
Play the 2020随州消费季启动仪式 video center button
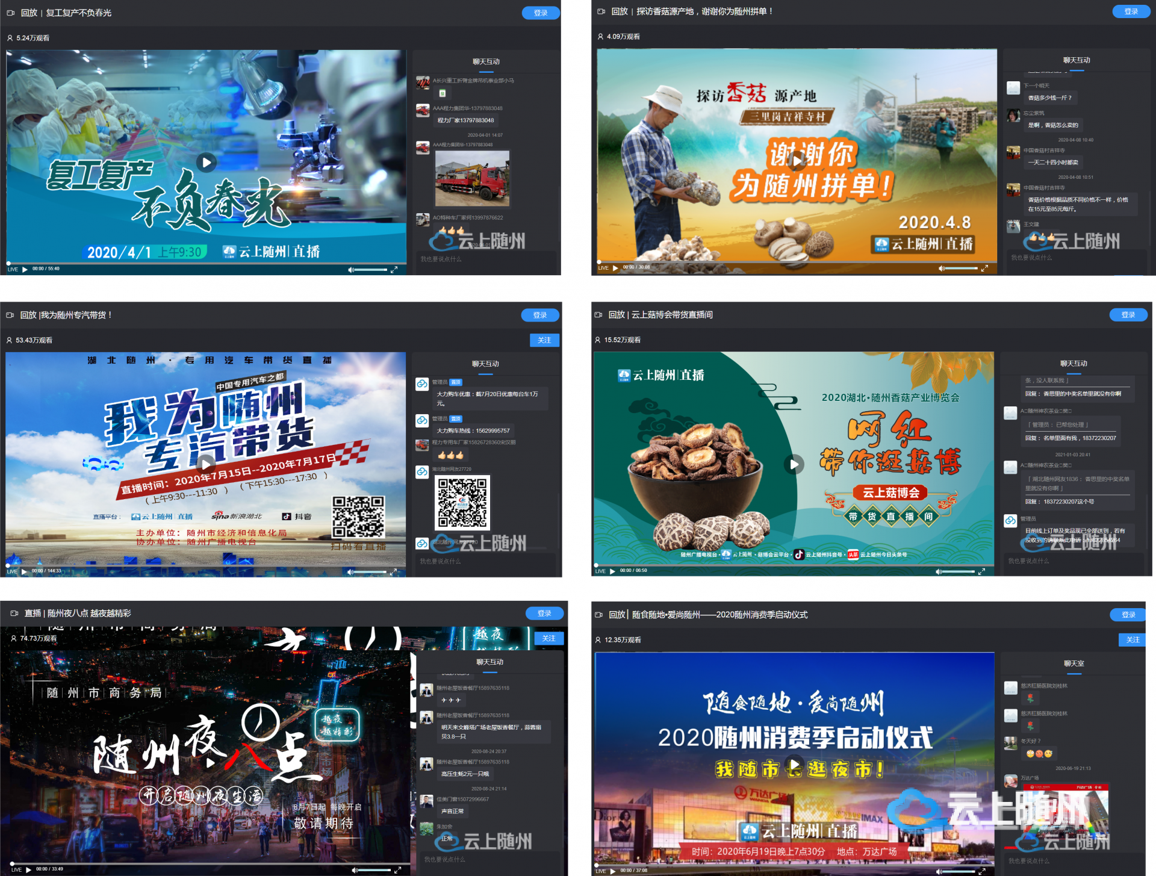coord(795,765)
